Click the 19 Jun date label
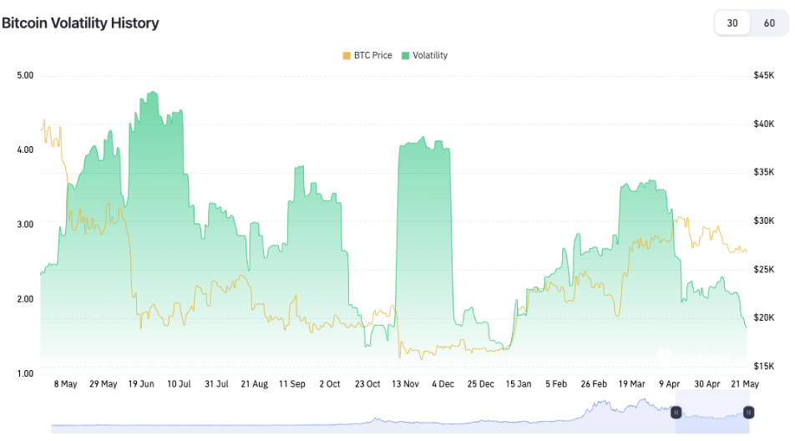Image resolution: width=795 pixels, height=441 pixels. coord(141,383)
